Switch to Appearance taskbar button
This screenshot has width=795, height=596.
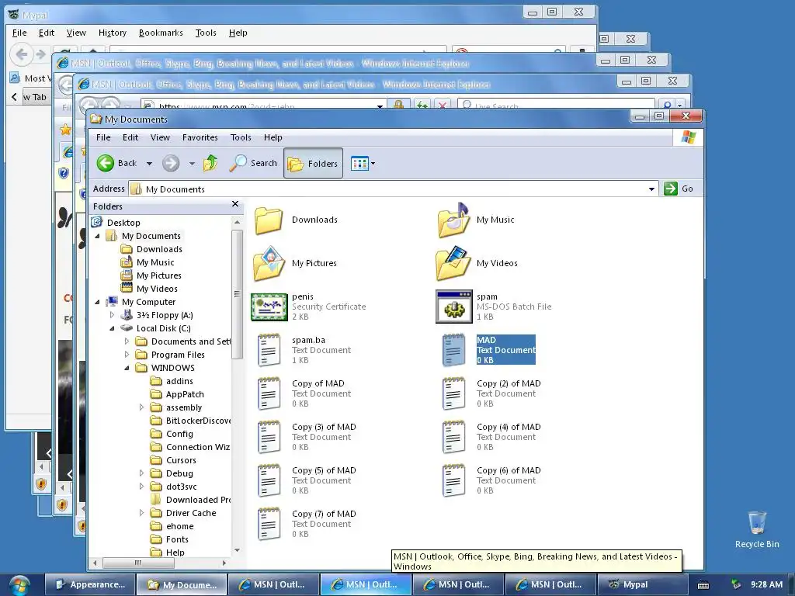[90, 585]
